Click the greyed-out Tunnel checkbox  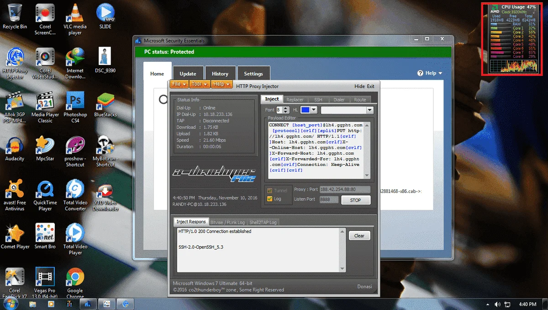pos(270,190)
